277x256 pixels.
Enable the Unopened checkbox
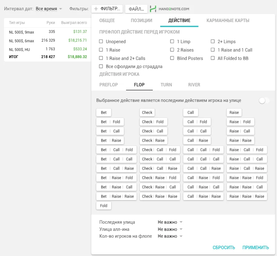pyautogui.click(x=101, y=42)
